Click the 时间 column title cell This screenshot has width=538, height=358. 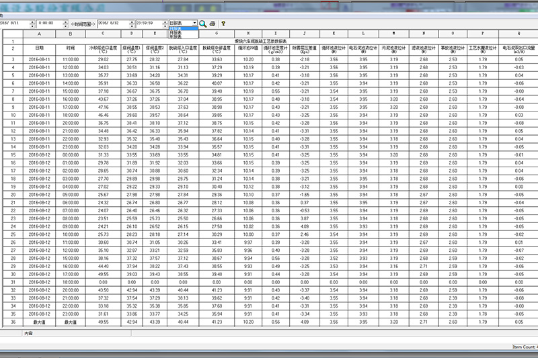pos(71,48)
